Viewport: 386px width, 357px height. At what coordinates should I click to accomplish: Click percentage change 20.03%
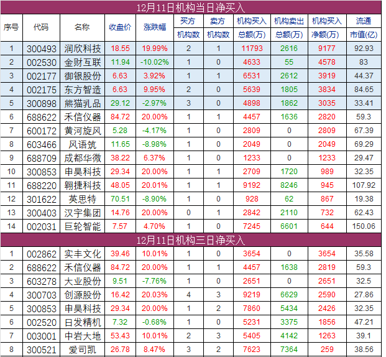(x=154, y=295)
